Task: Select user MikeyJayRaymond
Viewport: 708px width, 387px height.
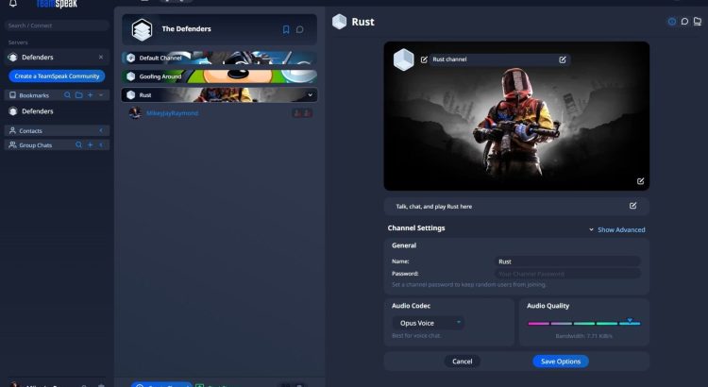Action: [172, 113]
